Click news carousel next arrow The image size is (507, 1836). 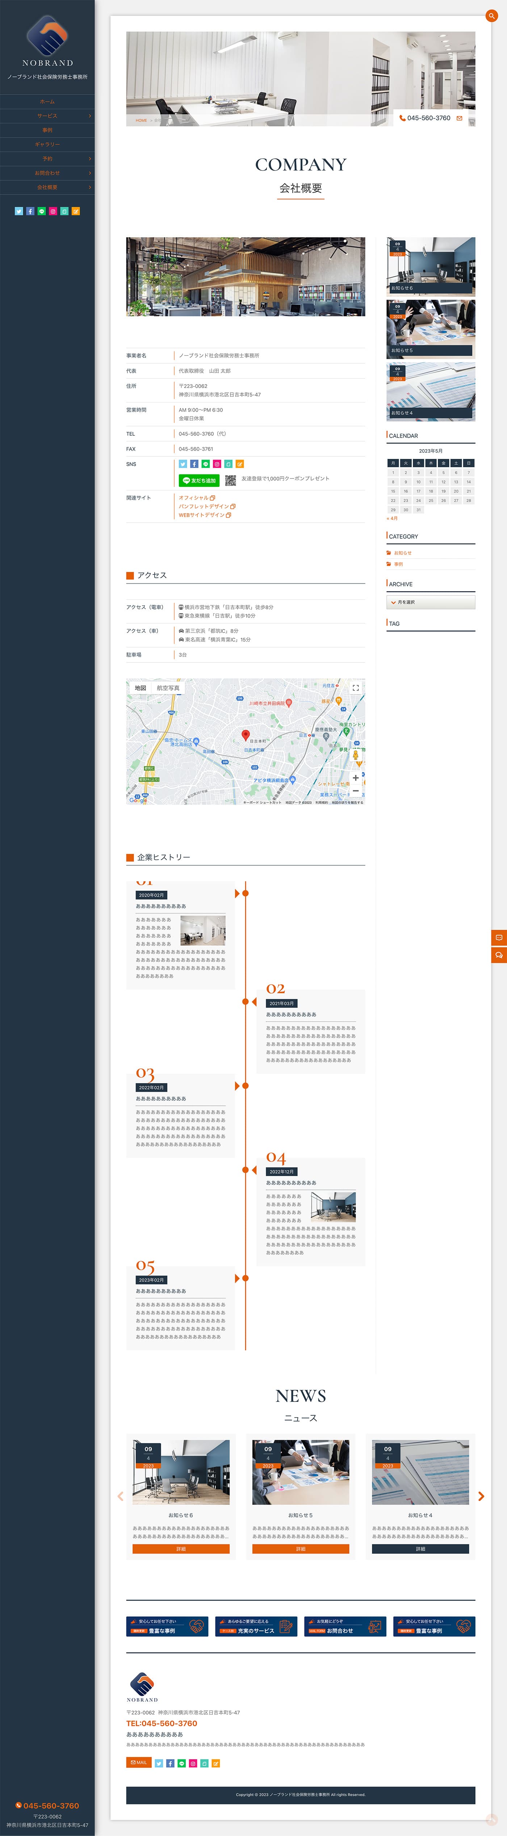pos(481,1497)
